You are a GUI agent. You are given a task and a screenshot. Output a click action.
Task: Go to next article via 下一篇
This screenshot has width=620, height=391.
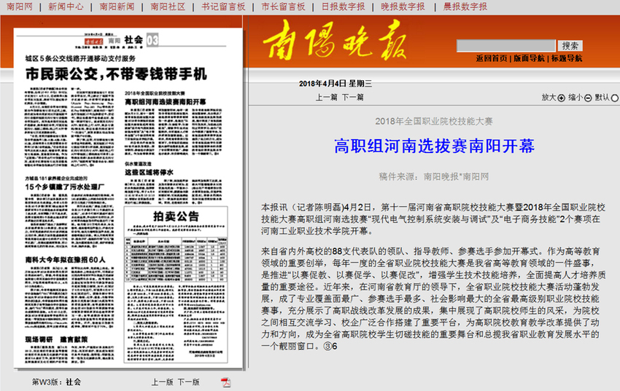click(x=353, y=97)
